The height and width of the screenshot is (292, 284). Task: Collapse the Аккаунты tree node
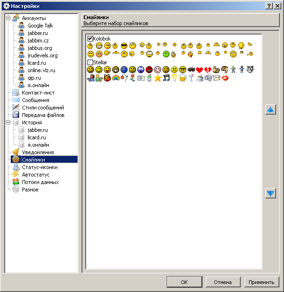pos(8,18)
